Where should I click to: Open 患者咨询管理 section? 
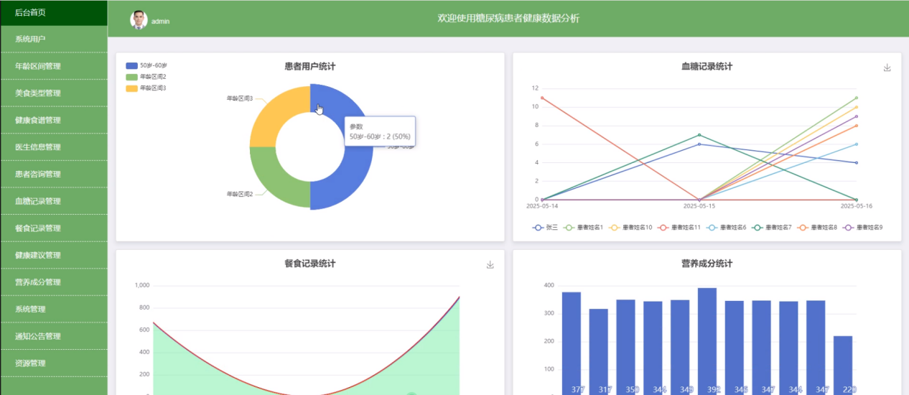(54, 174)
